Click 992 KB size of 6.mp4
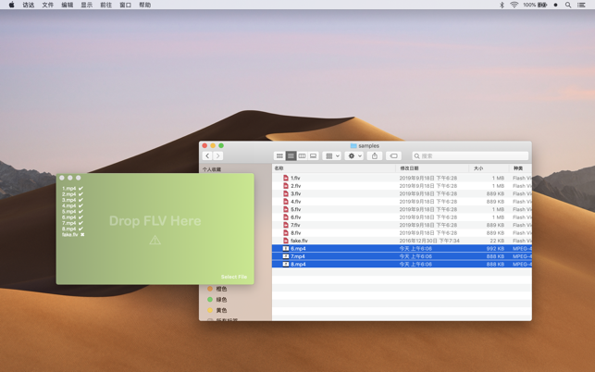595x372 pixels. [x=495, y=249]
